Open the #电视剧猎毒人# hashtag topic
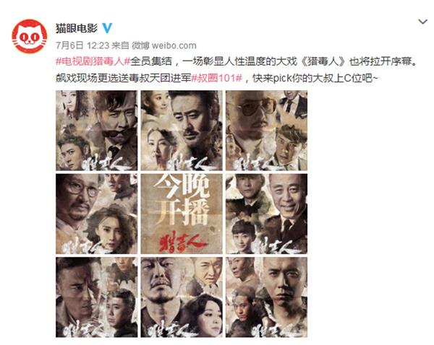434x345 pixels. [93, 61]
